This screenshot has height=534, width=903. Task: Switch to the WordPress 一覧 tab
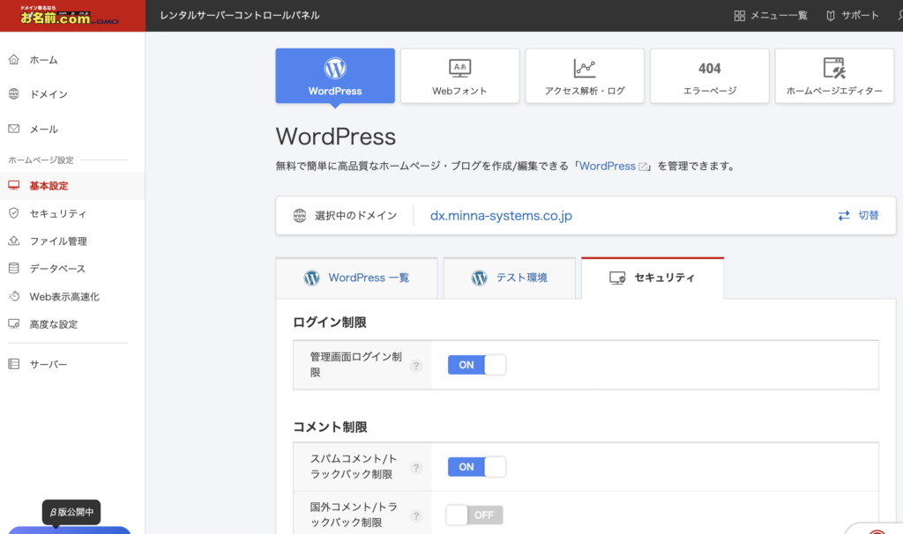point(356,278)
